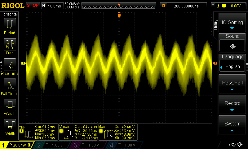Select the Vpp measurement box

click(38, 132)
